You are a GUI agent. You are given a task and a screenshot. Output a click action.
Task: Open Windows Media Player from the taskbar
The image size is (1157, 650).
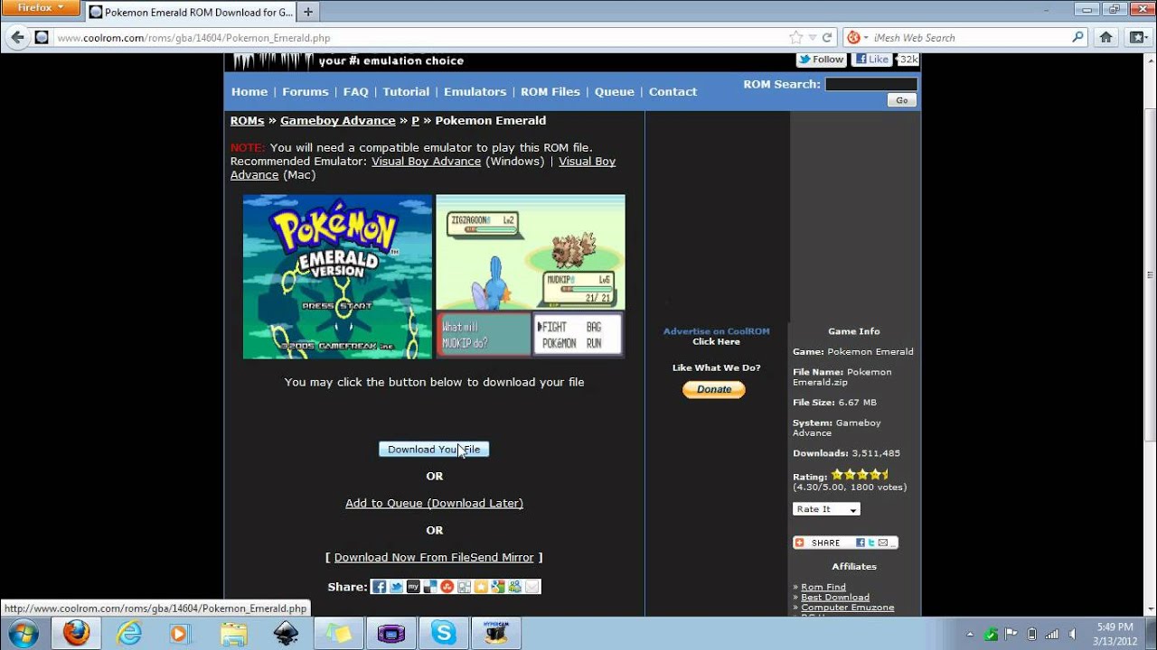[x=179, y=634]
